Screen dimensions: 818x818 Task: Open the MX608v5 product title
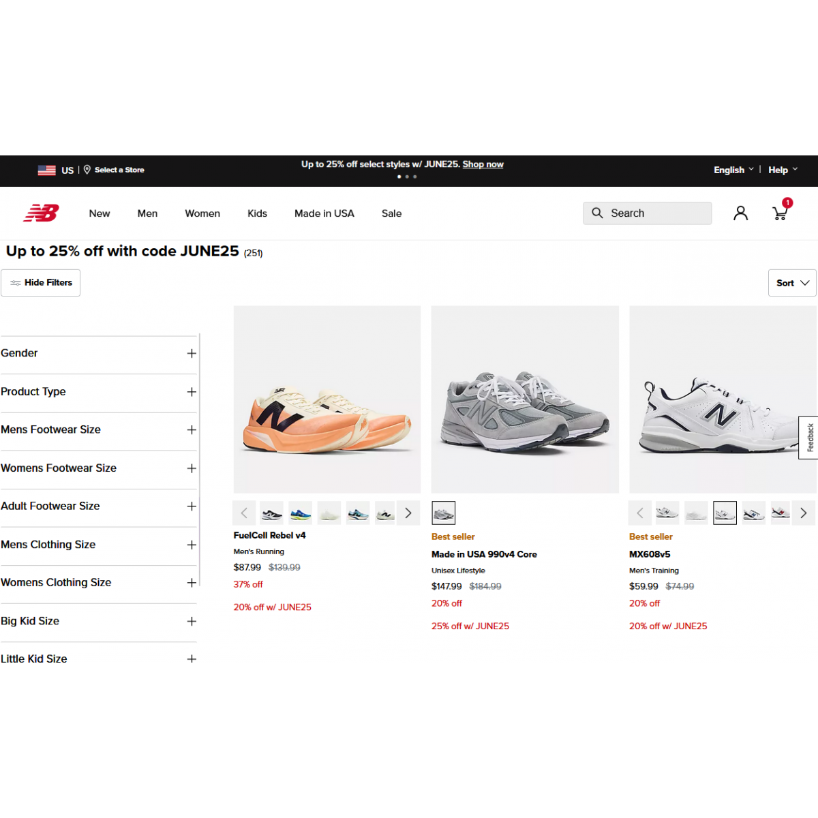(650, 554)
